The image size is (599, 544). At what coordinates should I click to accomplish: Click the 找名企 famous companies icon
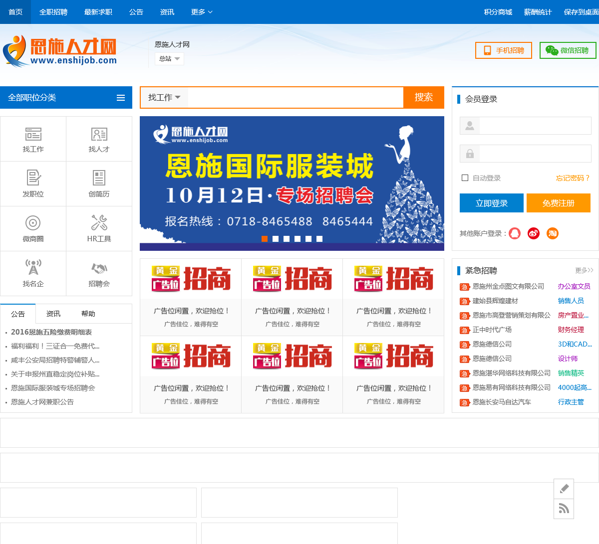point(33,267)
